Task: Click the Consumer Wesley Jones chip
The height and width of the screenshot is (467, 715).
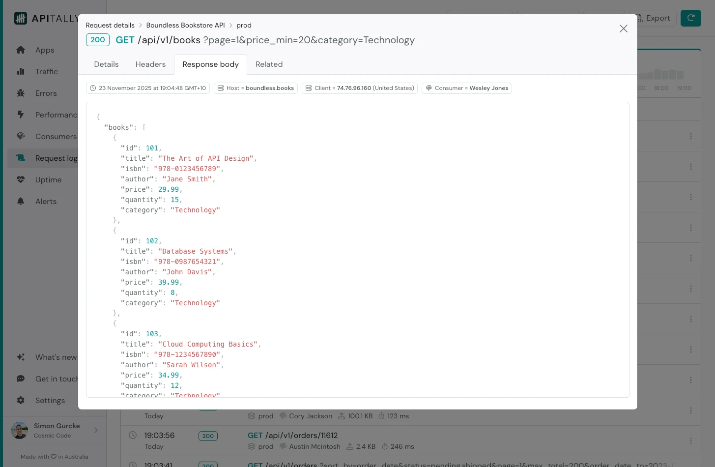Action: (466, 88)
